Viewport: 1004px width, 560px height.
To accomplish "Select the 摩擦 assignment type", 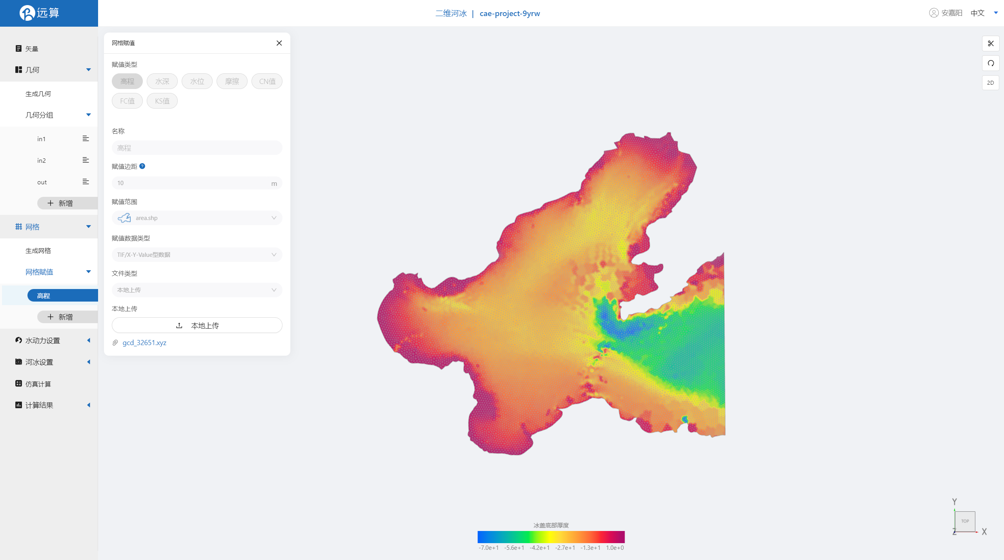I will (232, 81).
